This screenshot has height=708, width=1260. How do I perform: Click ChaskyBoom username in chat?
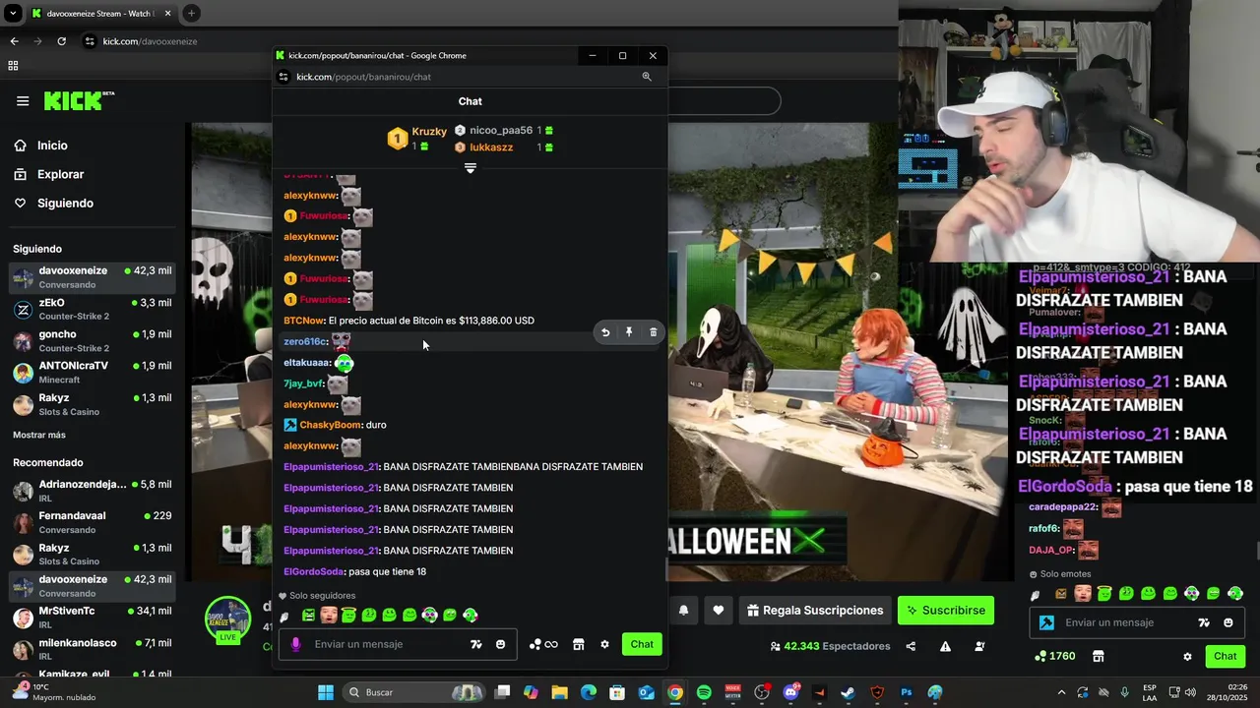(x=331, y=425)
